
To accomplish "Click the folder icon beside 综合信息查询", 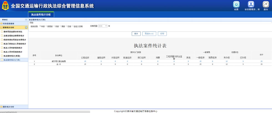I will coord(1,23).
